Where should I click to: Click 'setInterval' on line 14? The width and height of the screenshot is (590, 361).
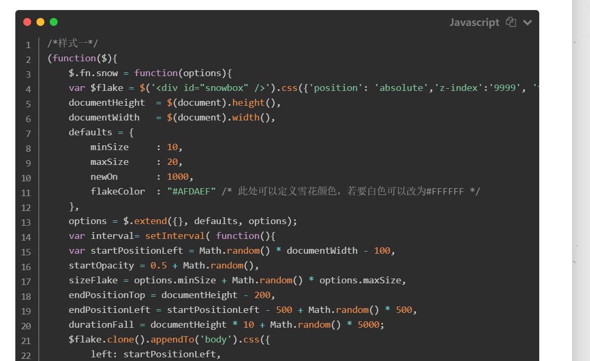174,236
